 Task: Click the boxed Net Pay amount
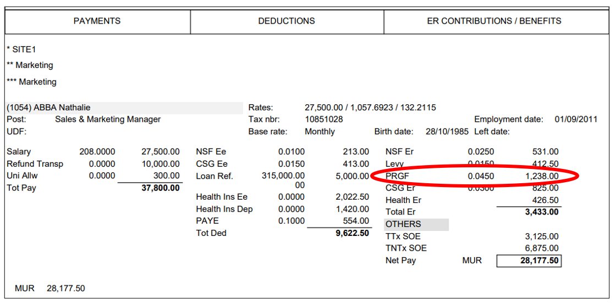[x=529, y=261]
